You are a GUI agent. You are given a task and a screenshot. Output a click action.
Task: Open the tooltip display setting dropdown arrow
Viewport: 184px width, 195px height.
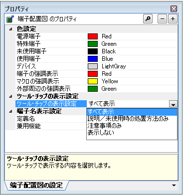tap(173, 104)
